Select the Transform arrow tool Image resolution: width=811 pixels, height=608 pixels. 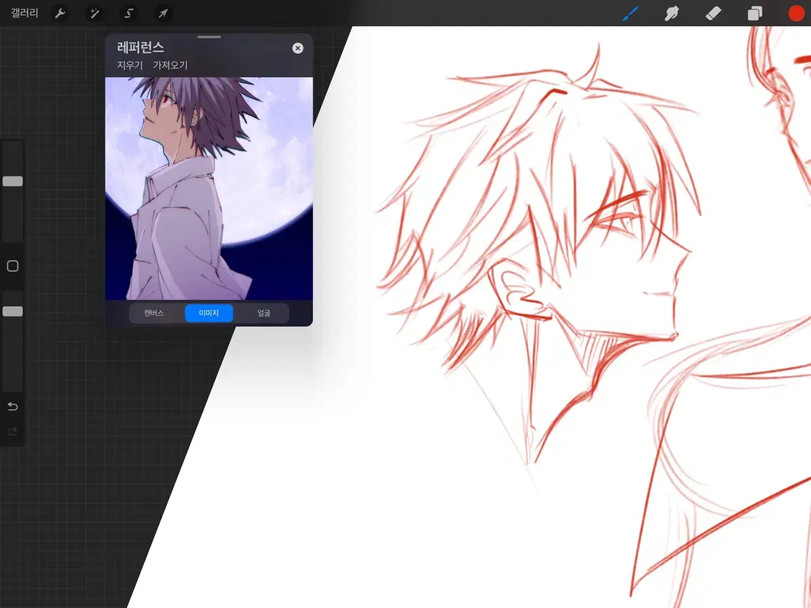(163, 14)
